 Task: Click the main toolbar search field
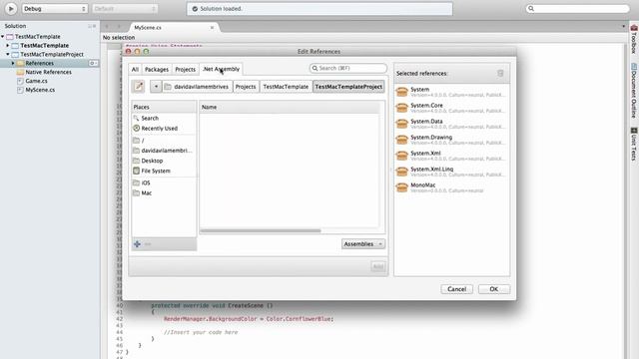coord(577,8)
